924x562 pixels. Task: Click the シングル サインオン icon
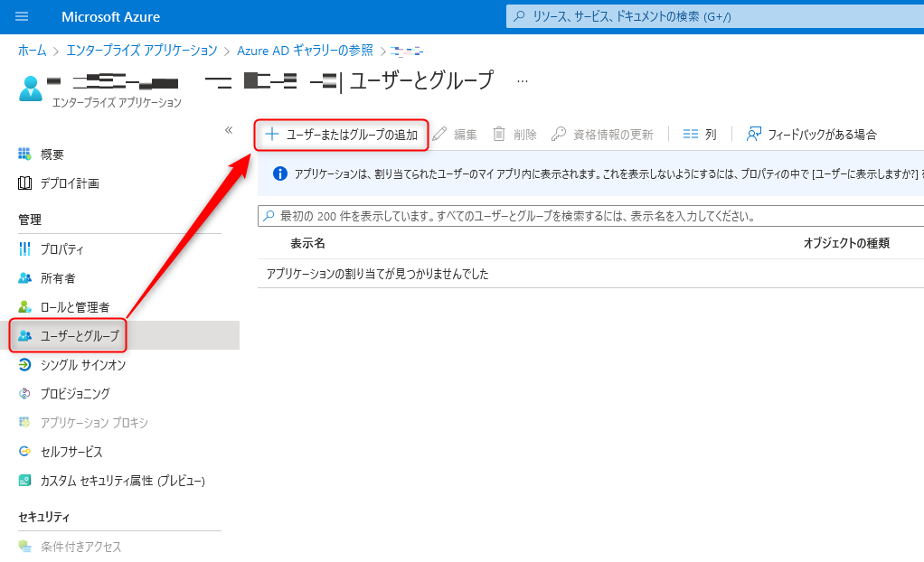pyautogui.click(x=25, y=365)
